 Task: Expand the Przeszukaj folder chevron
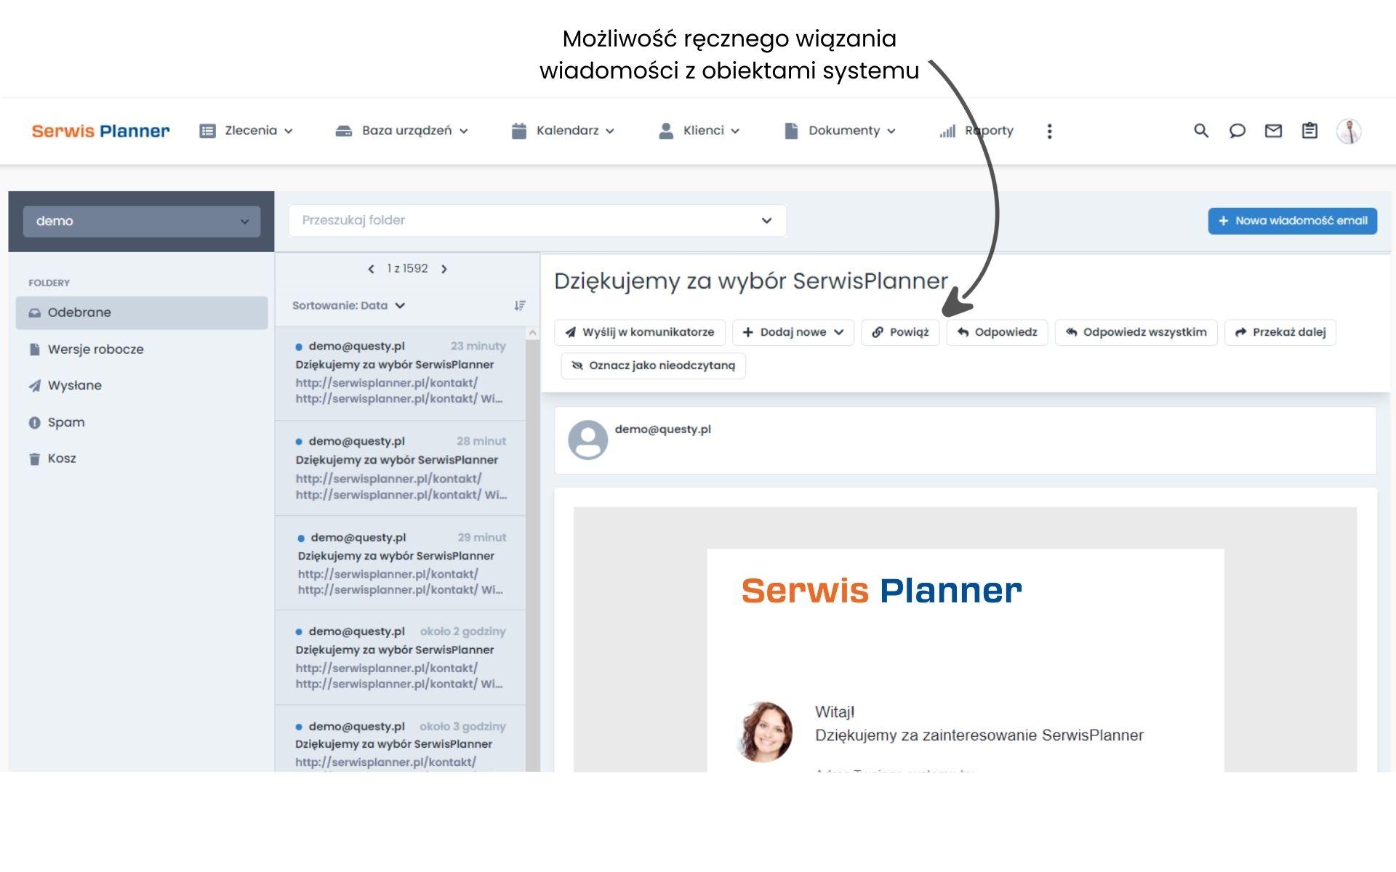pyautogui.click(x=766, y=221)
